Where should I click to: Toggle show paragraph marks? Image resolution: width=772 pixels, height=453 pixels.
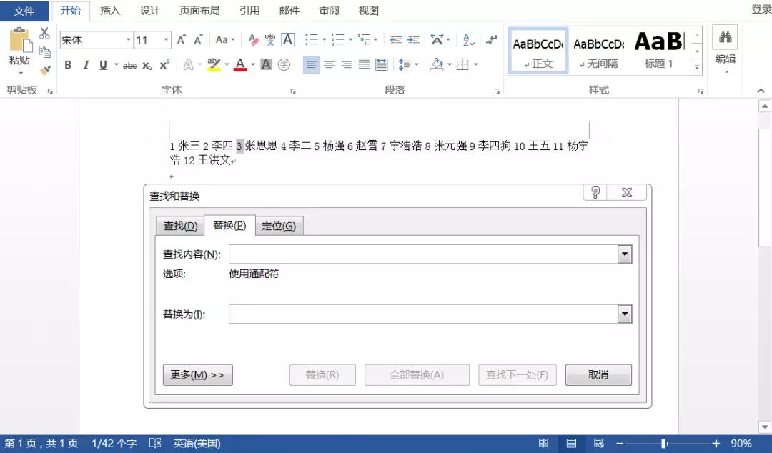[x=491, y=39]
